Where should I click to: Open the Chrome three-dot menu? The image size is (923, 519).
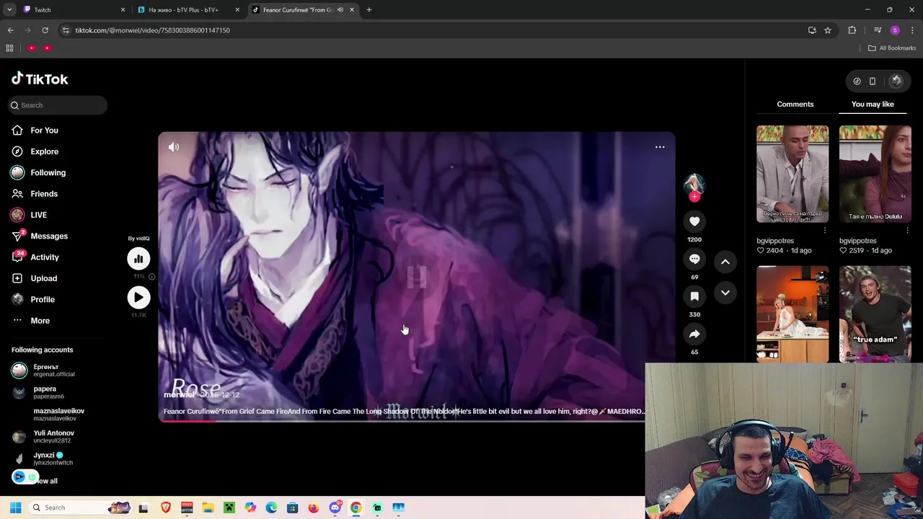[912, 30]
